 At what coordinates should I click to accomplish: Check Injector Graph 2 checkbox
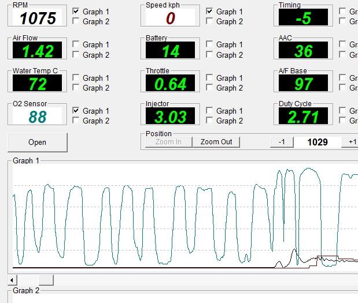[x=209, y=120]
